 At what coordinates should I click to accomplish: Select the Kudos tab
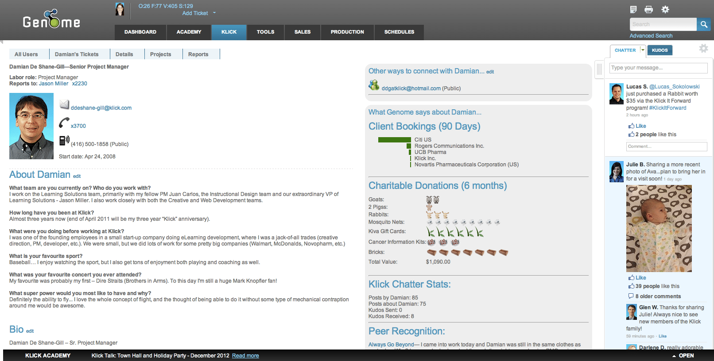pyautogui.click(x=660, y=50)
